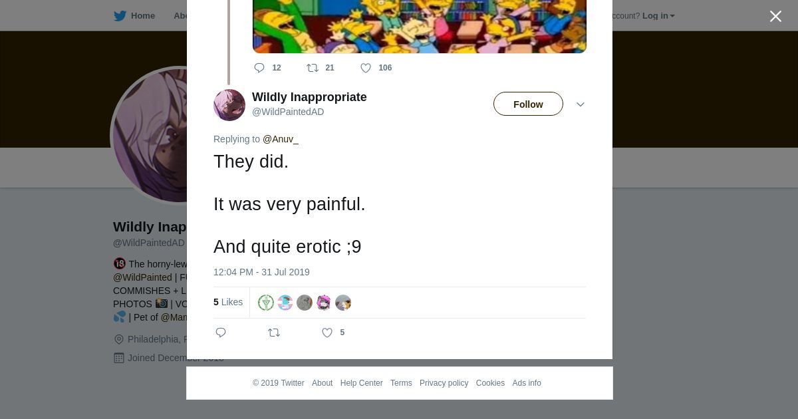The height and width of the screenshot is (419, 798).
Task: Close the tweet overlay with X
Action: (x=775, y=17)
